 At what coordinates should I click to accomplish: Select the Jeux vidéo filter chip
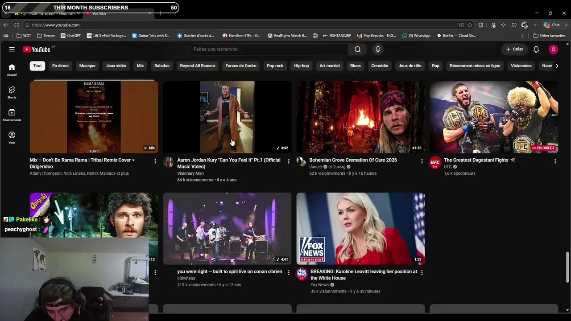[116, 66]
